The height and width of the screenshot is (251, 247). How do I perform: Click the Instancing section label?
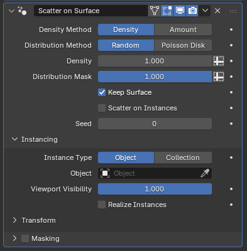point(40,139)
